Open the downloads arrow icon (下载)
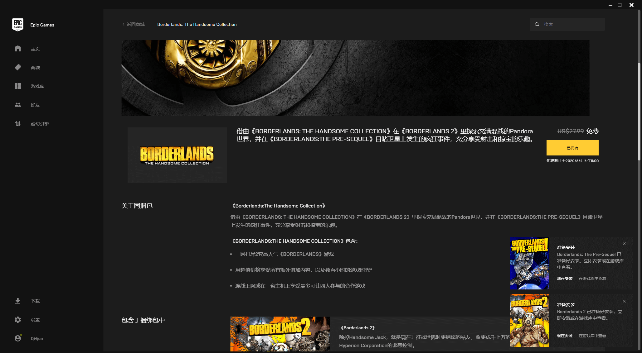The width and height of the screenshot is (642, 353). pyautogui.click(x=18, y=301)
